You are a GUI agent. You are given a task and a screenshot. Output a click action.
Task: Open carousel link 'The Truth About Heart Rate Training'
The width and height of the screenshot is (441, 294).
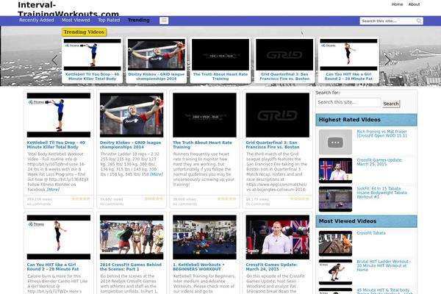click(x=220, y=76)
